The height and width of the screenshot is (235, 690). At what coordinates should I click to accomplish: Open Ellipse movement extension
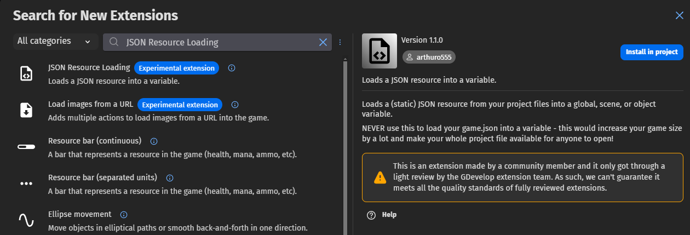(x=79, y=214)
